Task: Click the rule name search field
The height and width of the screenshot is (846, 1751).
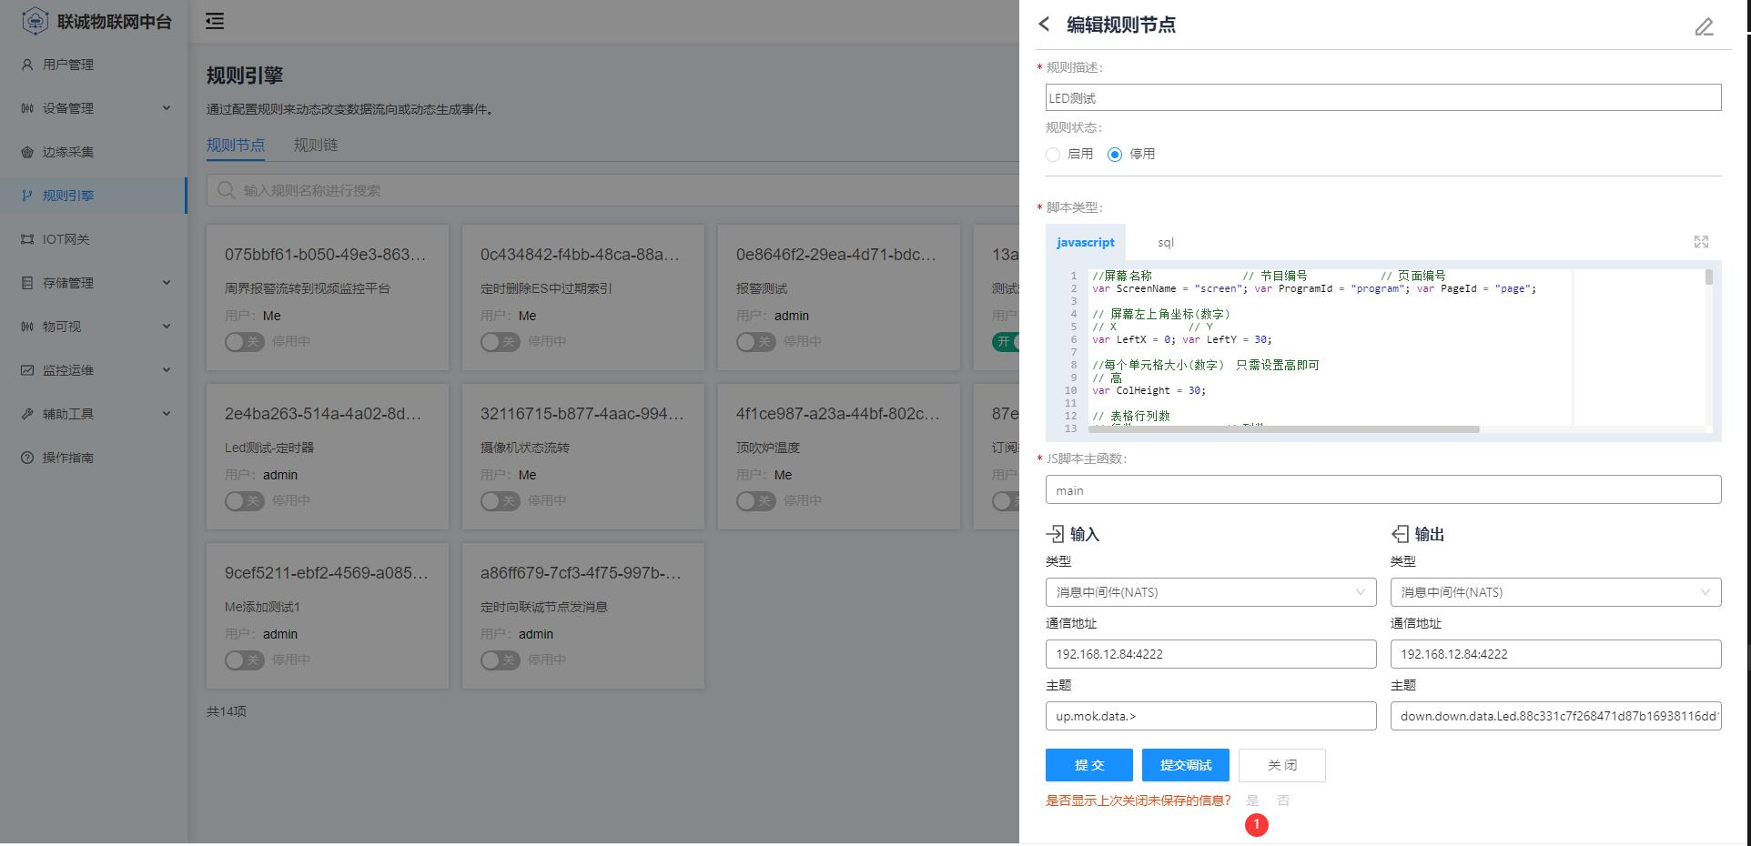Action: point(612,190)
